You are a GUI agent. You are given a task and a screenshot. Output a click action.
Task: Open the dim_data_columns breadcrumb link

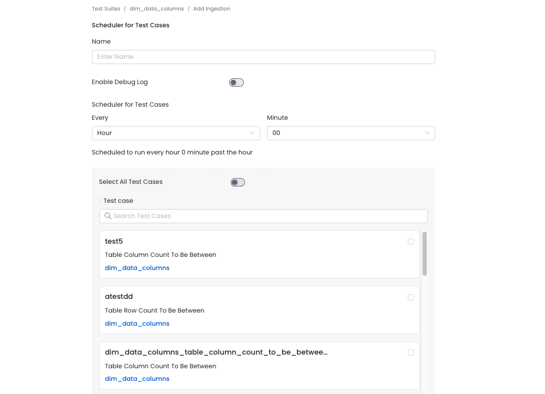(157, 9)
